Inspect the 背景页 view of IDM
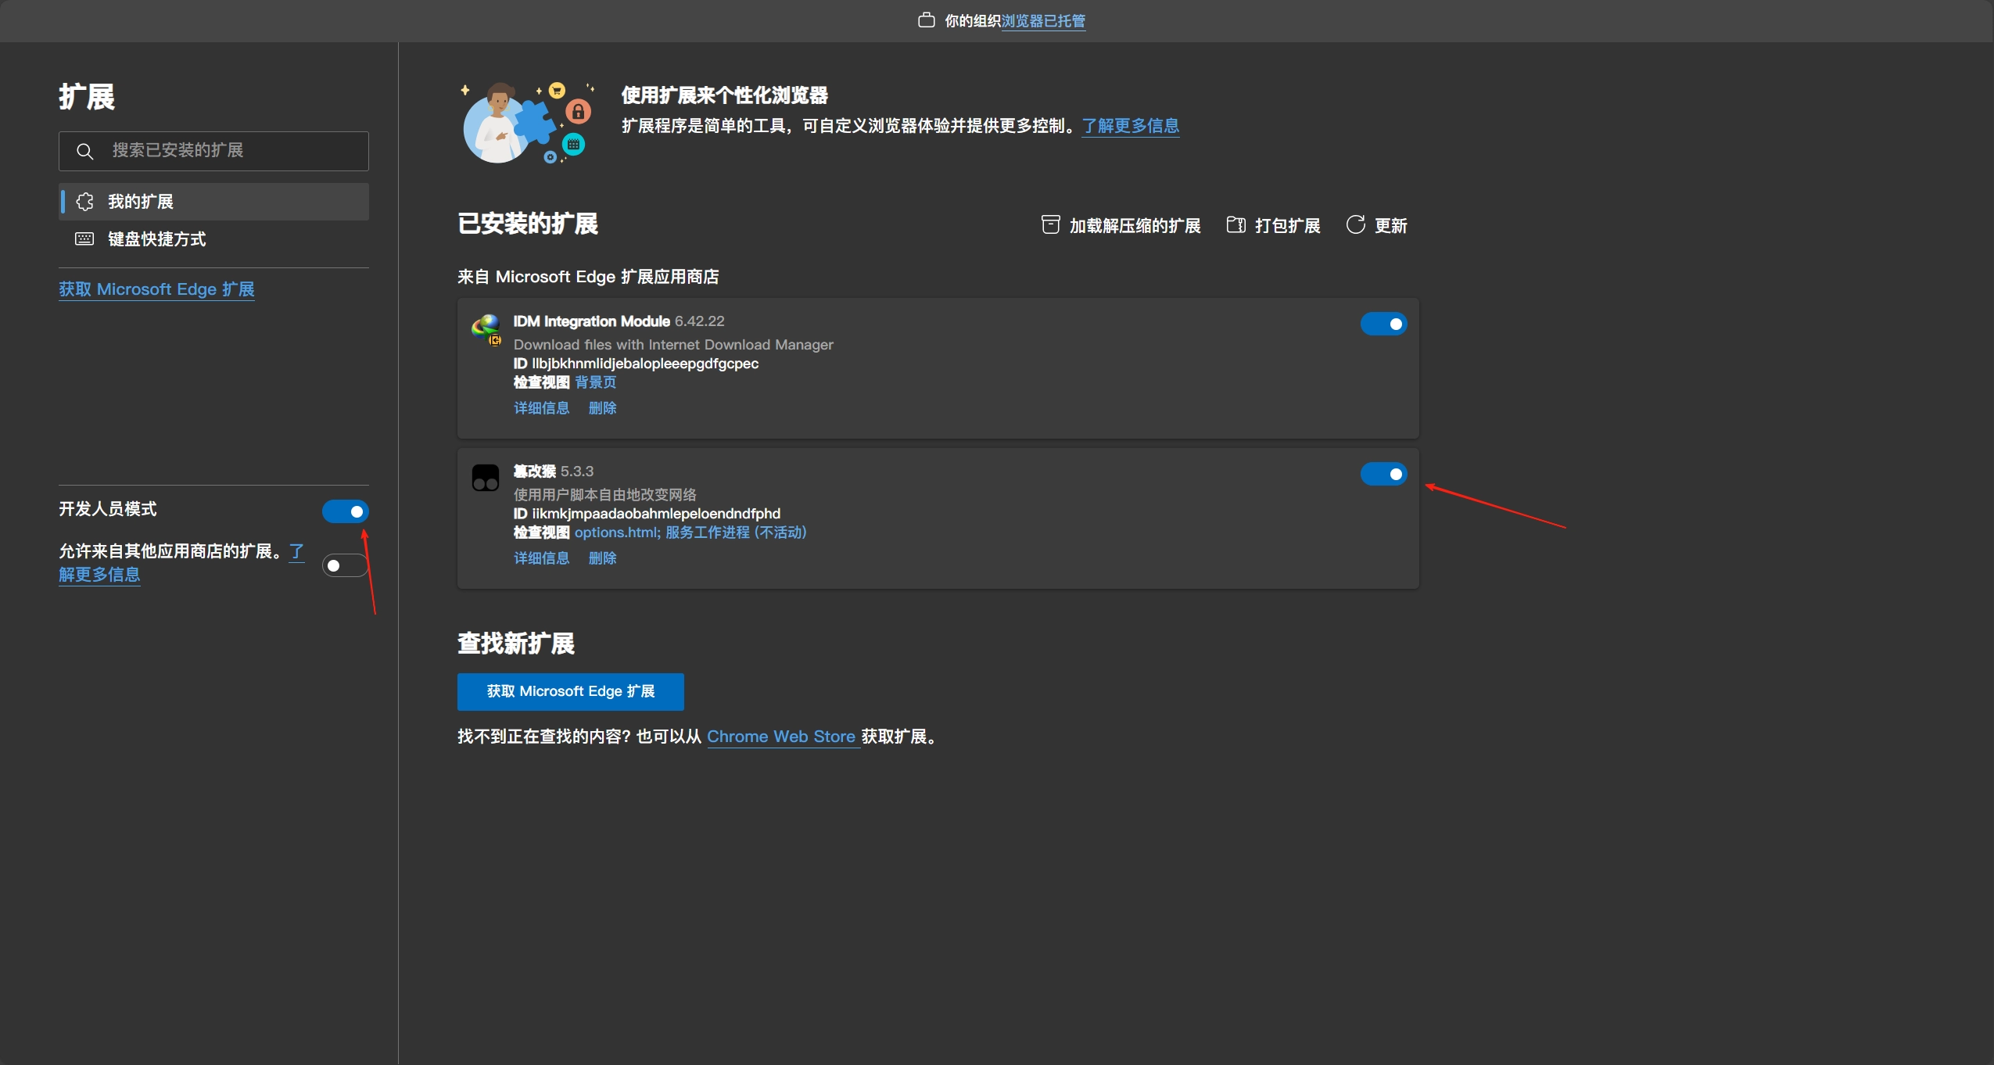The height and width of the screenshot is (1065, 1994). point(595,382)
